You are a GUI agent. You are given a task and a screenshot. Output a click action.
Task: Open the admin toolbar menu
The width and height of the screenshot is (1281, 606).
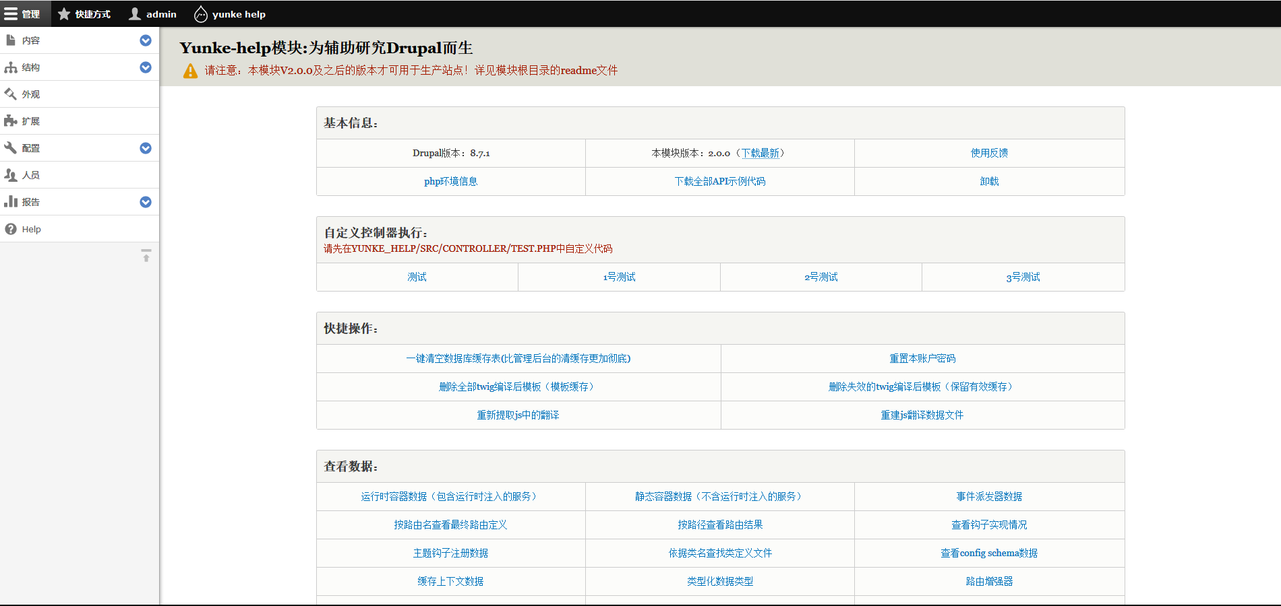coord(153,13)
